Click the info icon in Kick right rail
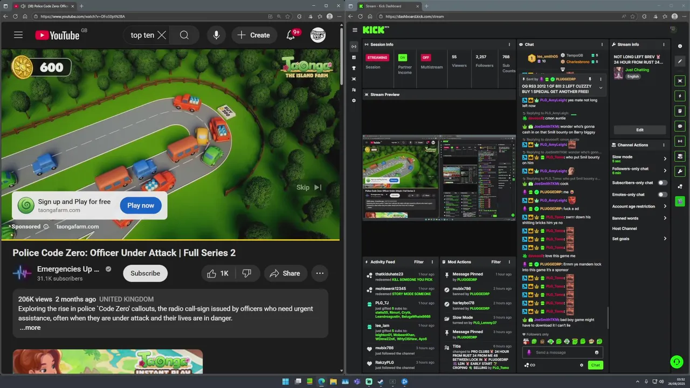 coord(680,46)
